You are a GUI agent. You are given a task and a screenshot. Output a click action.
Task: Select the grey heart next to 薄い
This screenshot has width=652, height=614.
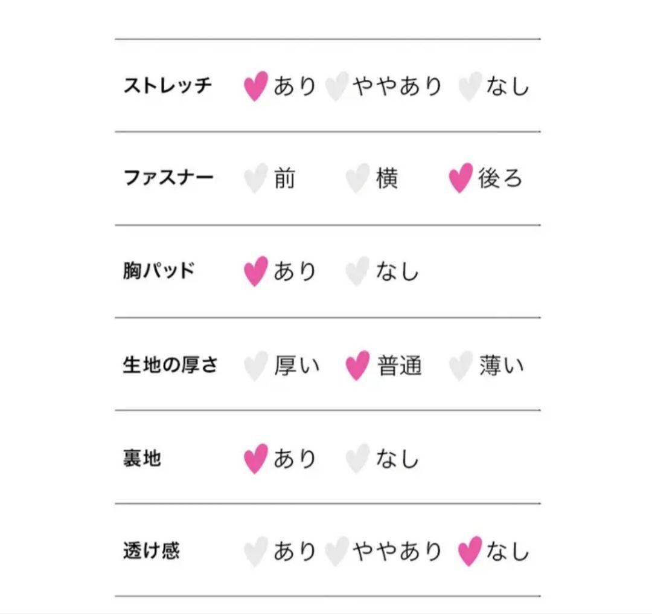point(461,366)
